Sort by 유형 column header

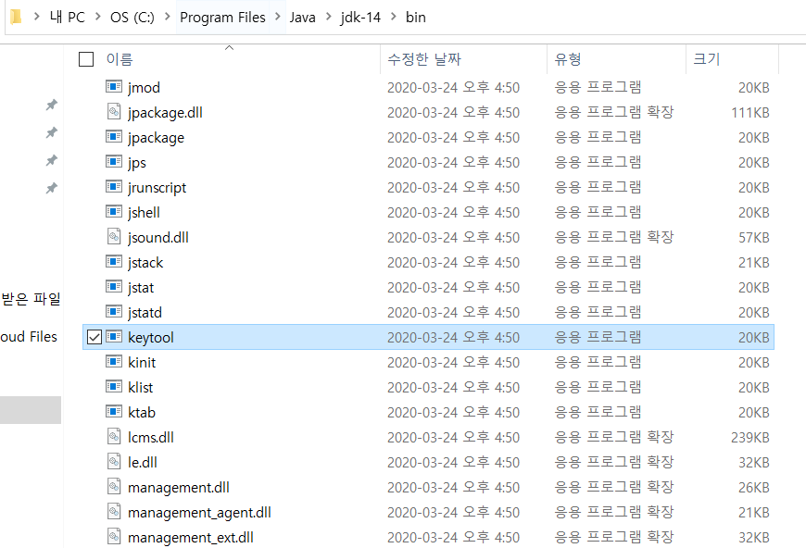[568, 59]
